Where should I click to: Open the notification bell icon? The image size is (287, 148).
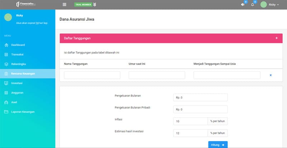coord(253,5)
